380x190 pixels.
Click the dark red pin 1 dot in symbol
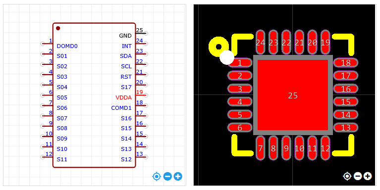(58, 28)
